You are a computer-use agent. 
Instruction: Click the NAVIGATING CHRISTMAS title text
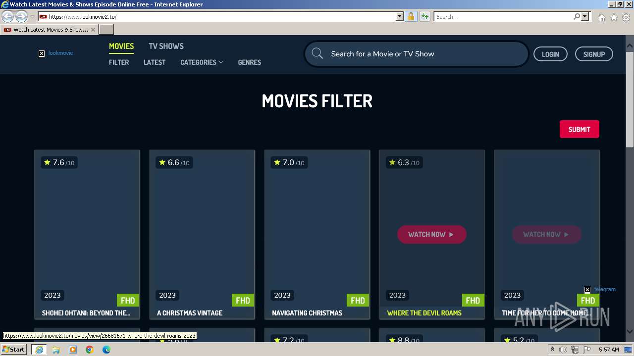(x=307, y=313)
